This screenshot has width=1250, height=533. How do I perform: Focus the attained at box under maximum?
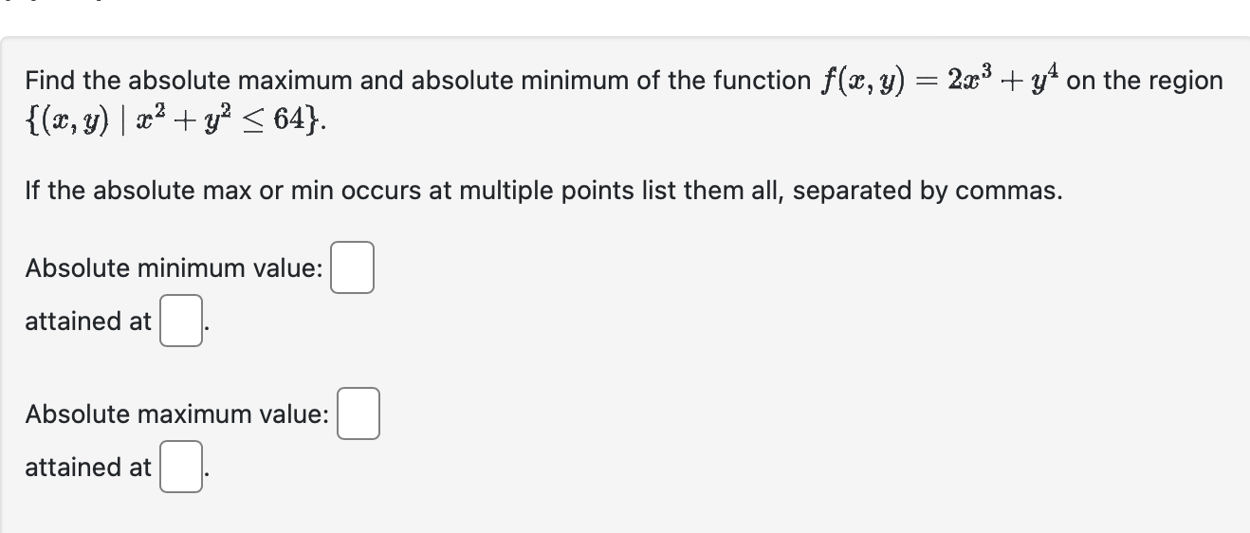pos(180,468)
